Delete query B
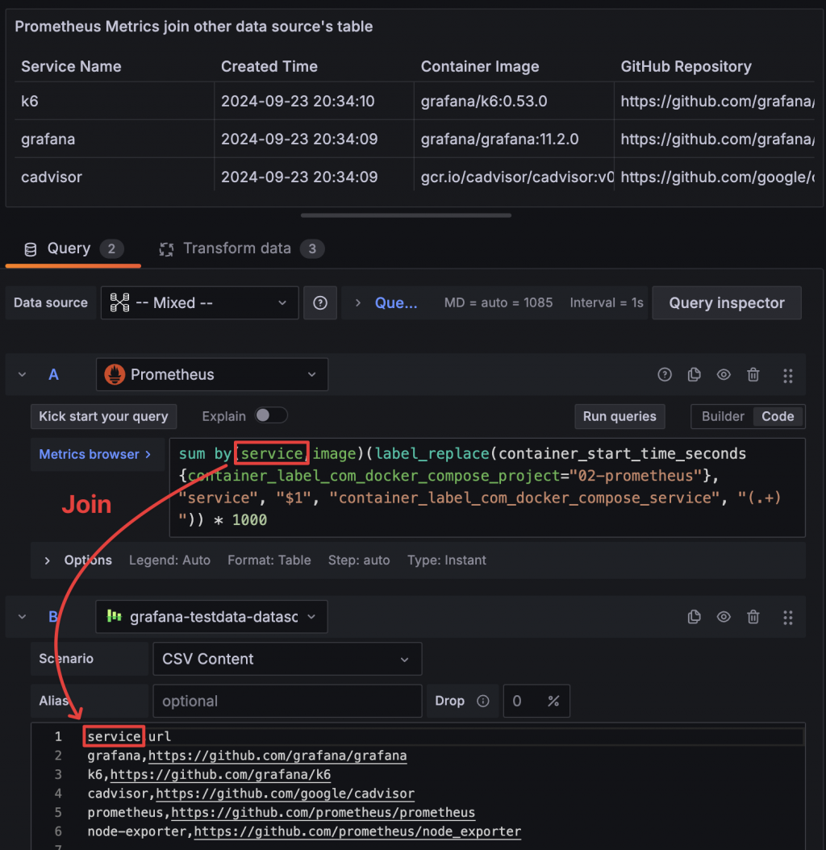The width and height of the screenshot is (826, 850). click(x=753, y=617)
